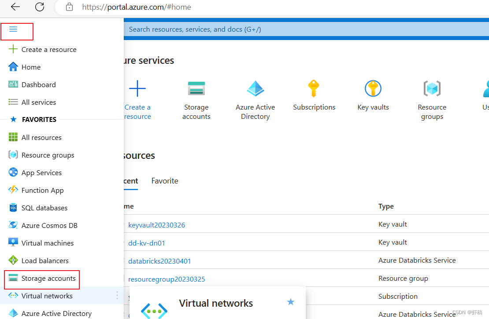
Task: Click Load balancers in the sidebar
Action: coord(45,260)
